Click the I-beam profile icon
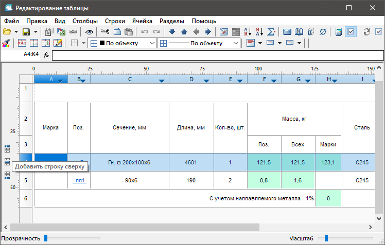Screen dimensions: 385x245 (311, 32)
